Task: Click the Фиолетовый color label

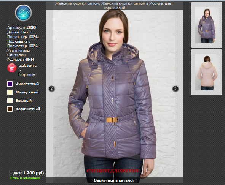Action: pyautogui.click(x=27, y=84)
